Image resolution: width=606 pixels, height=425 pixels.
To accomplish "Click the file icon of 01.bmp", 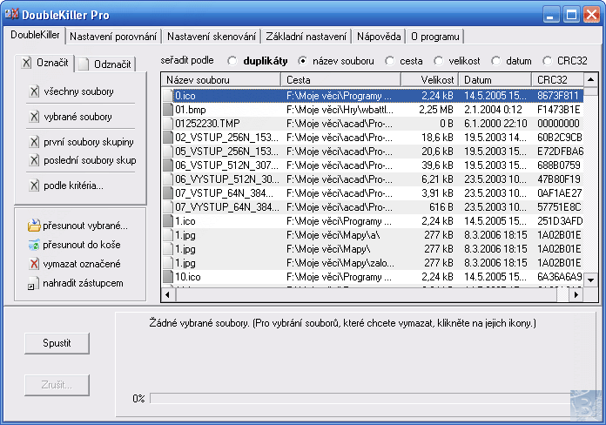I will (x=168, y=110).
